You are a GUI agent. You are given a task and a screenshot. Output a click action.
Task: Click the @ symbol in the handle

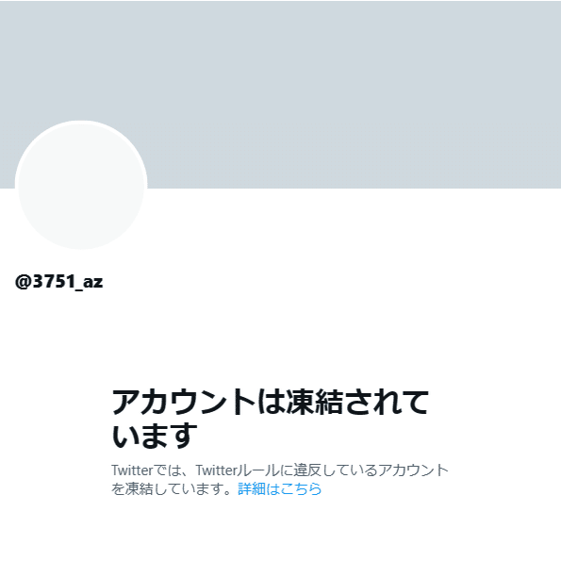[24, 282]
